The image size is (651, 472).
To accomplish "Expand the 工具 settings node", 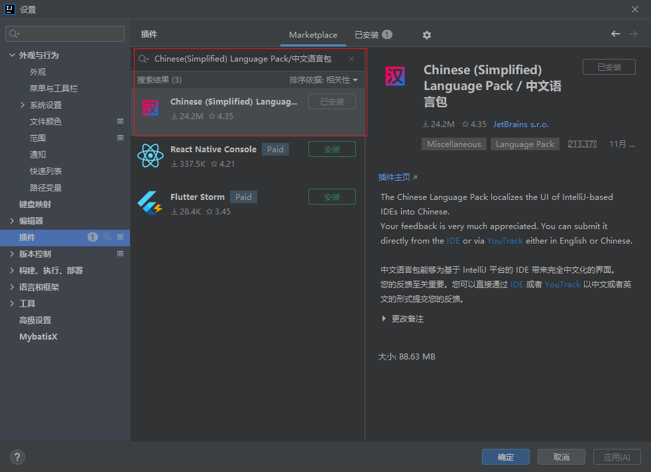I will pyautogui.click(x=12, y=304).
